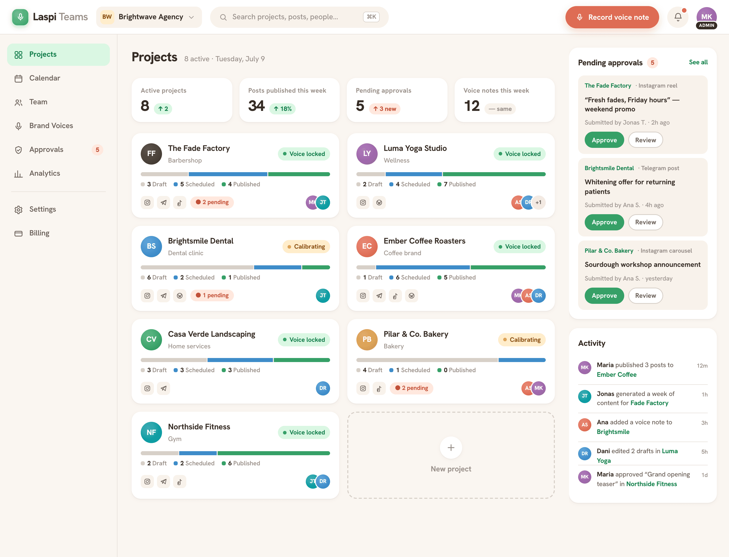729x557 pixels.
Task: Click the Pilar & Co. Bakery project title
Action: (416, 334)
